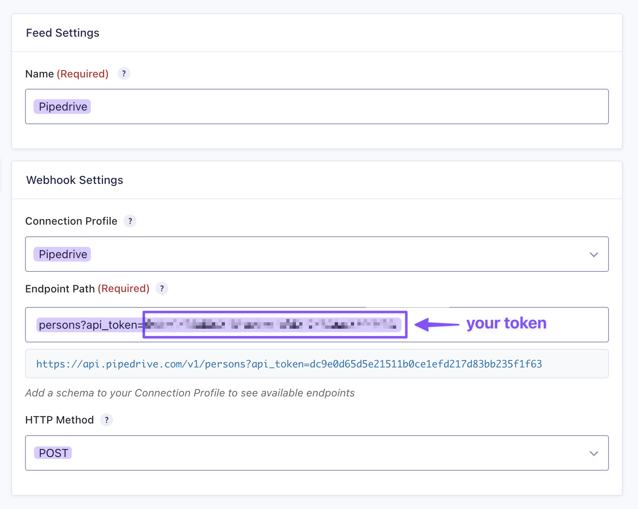The width and height of the screenshot is (638, 509).
Task: Click the HTTP Method field label
Action: (x=59, y=420)
